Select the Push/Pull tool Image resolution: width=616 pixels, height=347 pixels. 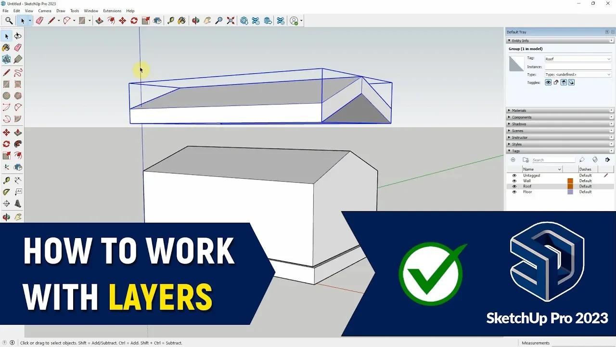(x=101, y=20)
